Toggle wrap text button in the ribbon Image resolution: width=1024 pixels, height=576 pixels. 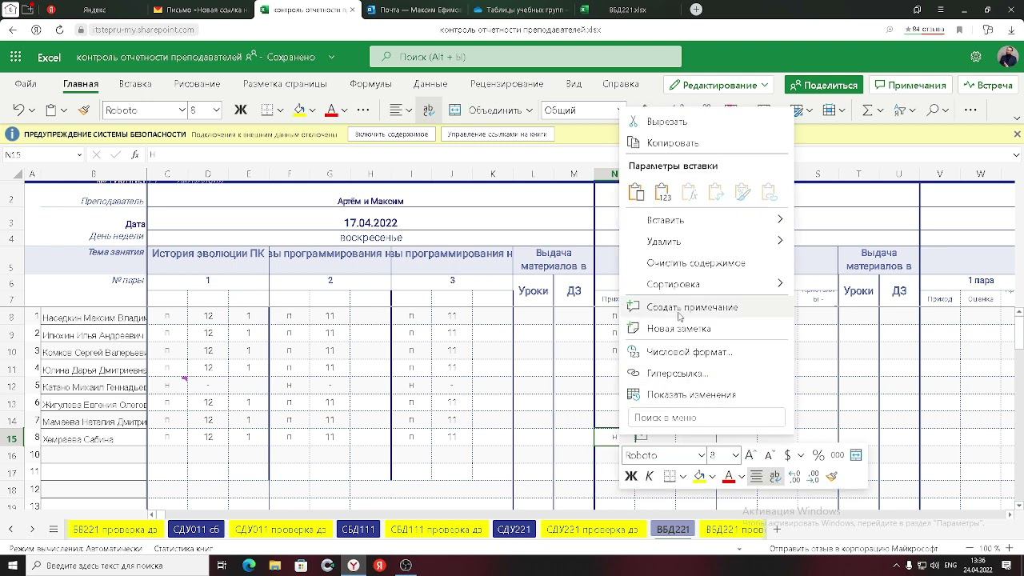coord(429,110)
